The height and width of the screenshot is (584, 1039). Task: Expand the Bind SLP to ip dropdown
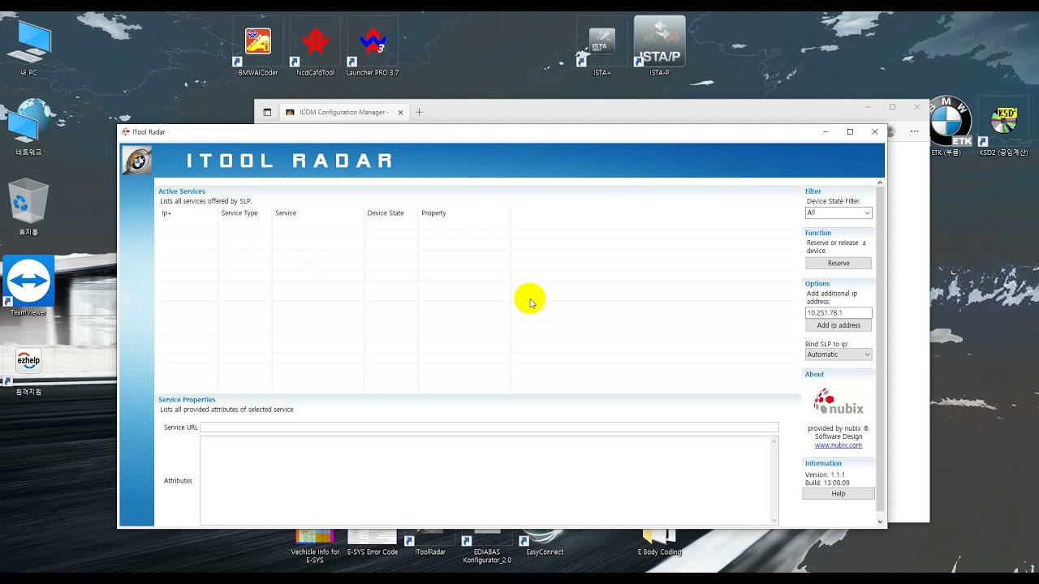coord(839,354)
